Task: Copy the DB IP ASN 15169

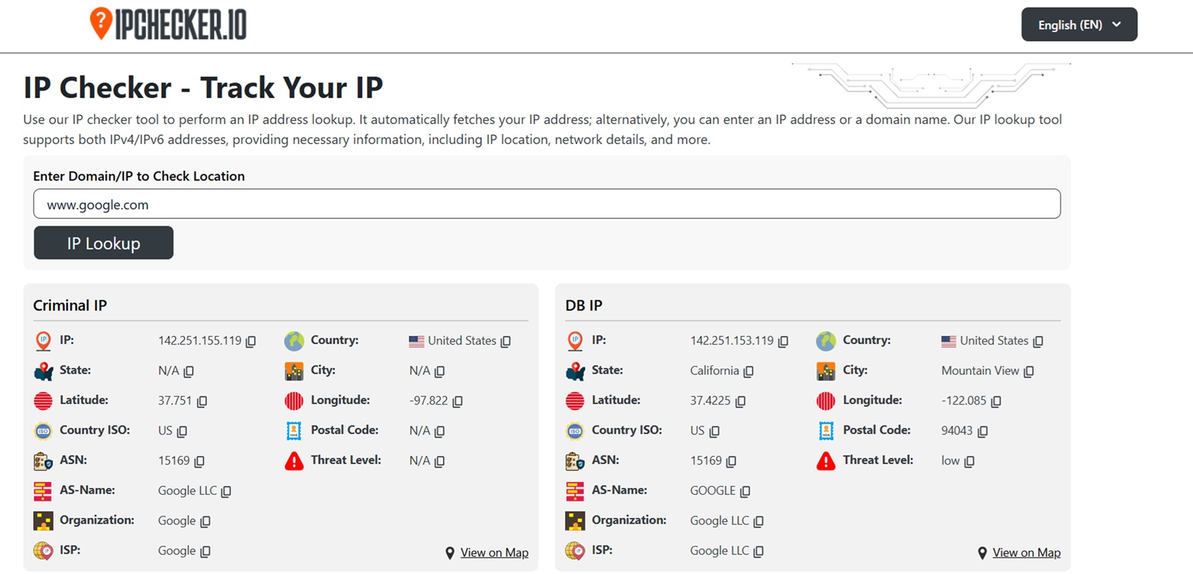Action: pyautogui.click(x=731, y=462)
